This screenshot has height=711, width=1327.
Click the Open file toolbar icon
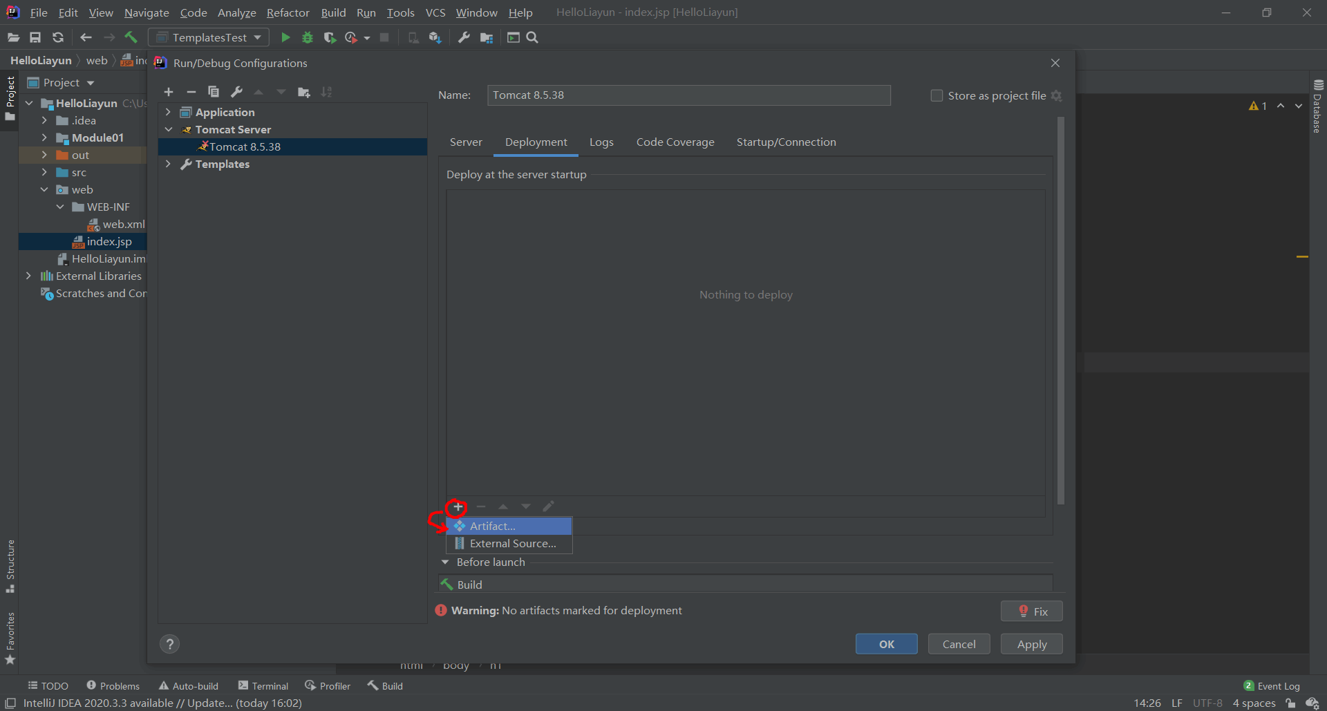click(13, 37)
